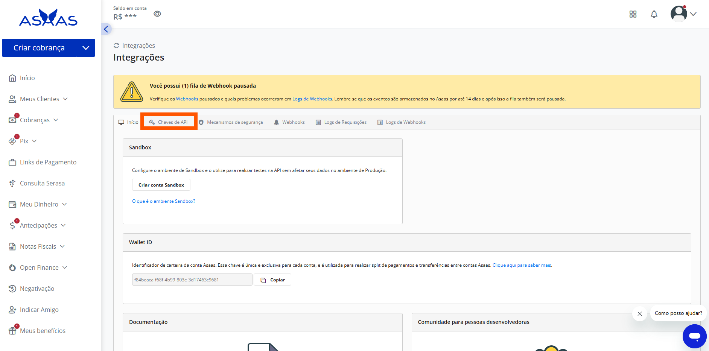Expand the Cobranças submenu chevron
The image size is (709, 351).
(56, 120)
